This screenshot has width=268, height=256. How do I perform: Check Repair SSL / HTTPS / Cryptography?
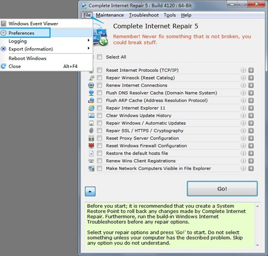[x=100, y=130]
